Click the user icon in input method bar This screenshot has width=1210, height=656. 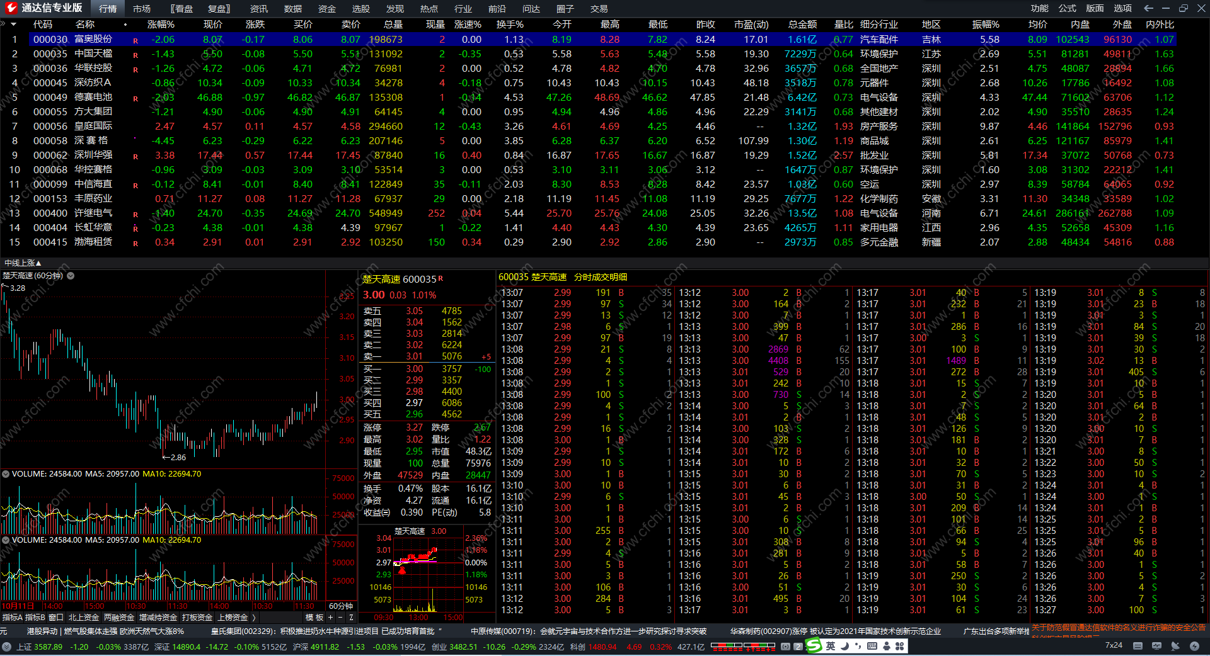(x=887, y=646)
